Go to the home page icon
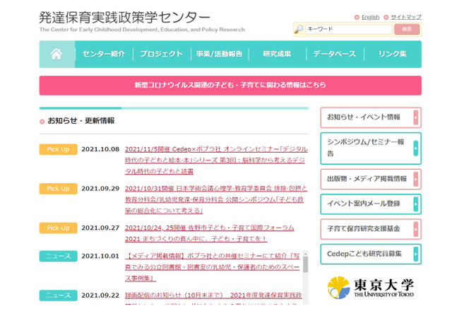This screenshot has width=452, height=309. (56, 54)
